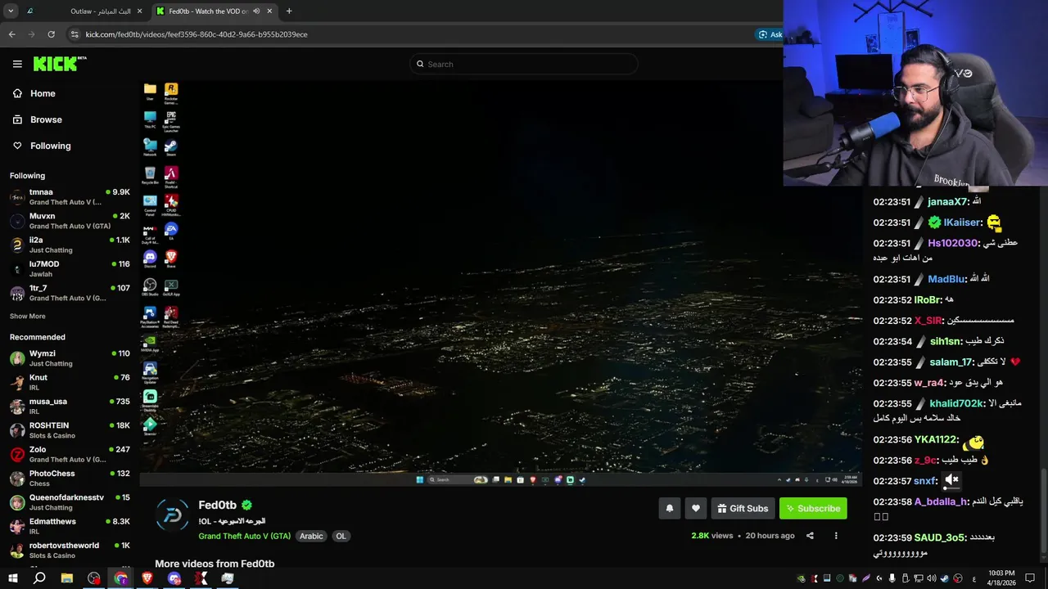Open Brave browser from taskbar
Viewport: 1048px width, 589px height.
click(x=147, y=578)
